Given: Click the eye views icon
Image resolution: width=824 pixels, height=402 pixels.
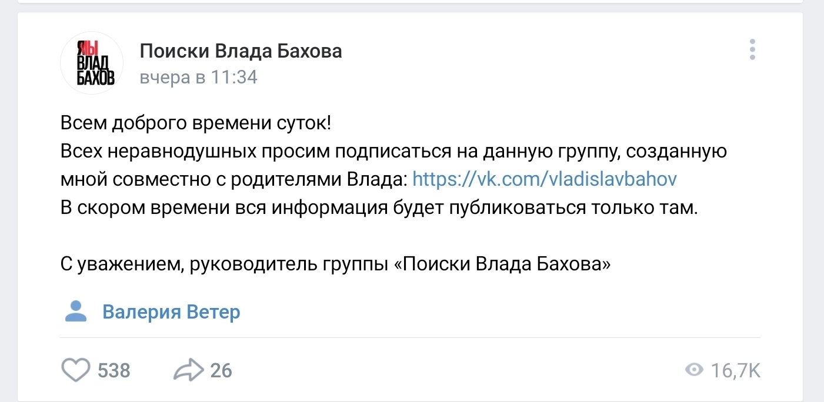Looking at the screenshot, I should 695,370.
